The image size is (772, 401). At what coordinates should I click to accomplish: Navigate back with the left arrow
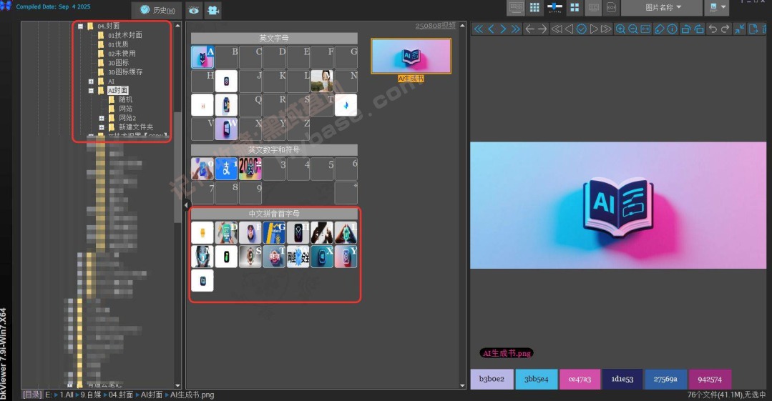click(529, 29)
